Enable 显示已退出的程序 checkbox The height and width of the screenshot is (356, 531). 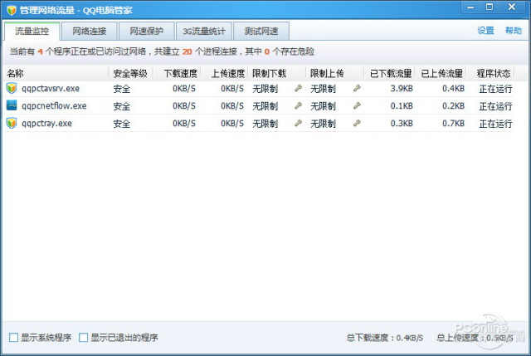(x=83, y=338)
